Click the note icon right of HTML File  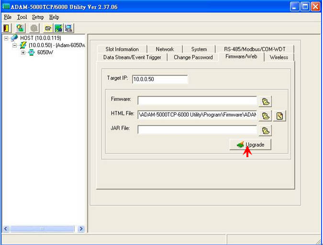279,116
